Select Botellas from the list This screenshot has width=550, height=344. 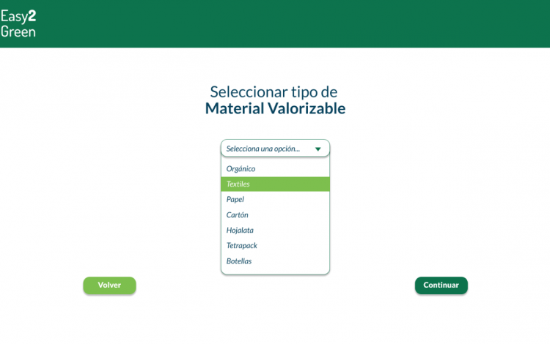coord(275,261)
